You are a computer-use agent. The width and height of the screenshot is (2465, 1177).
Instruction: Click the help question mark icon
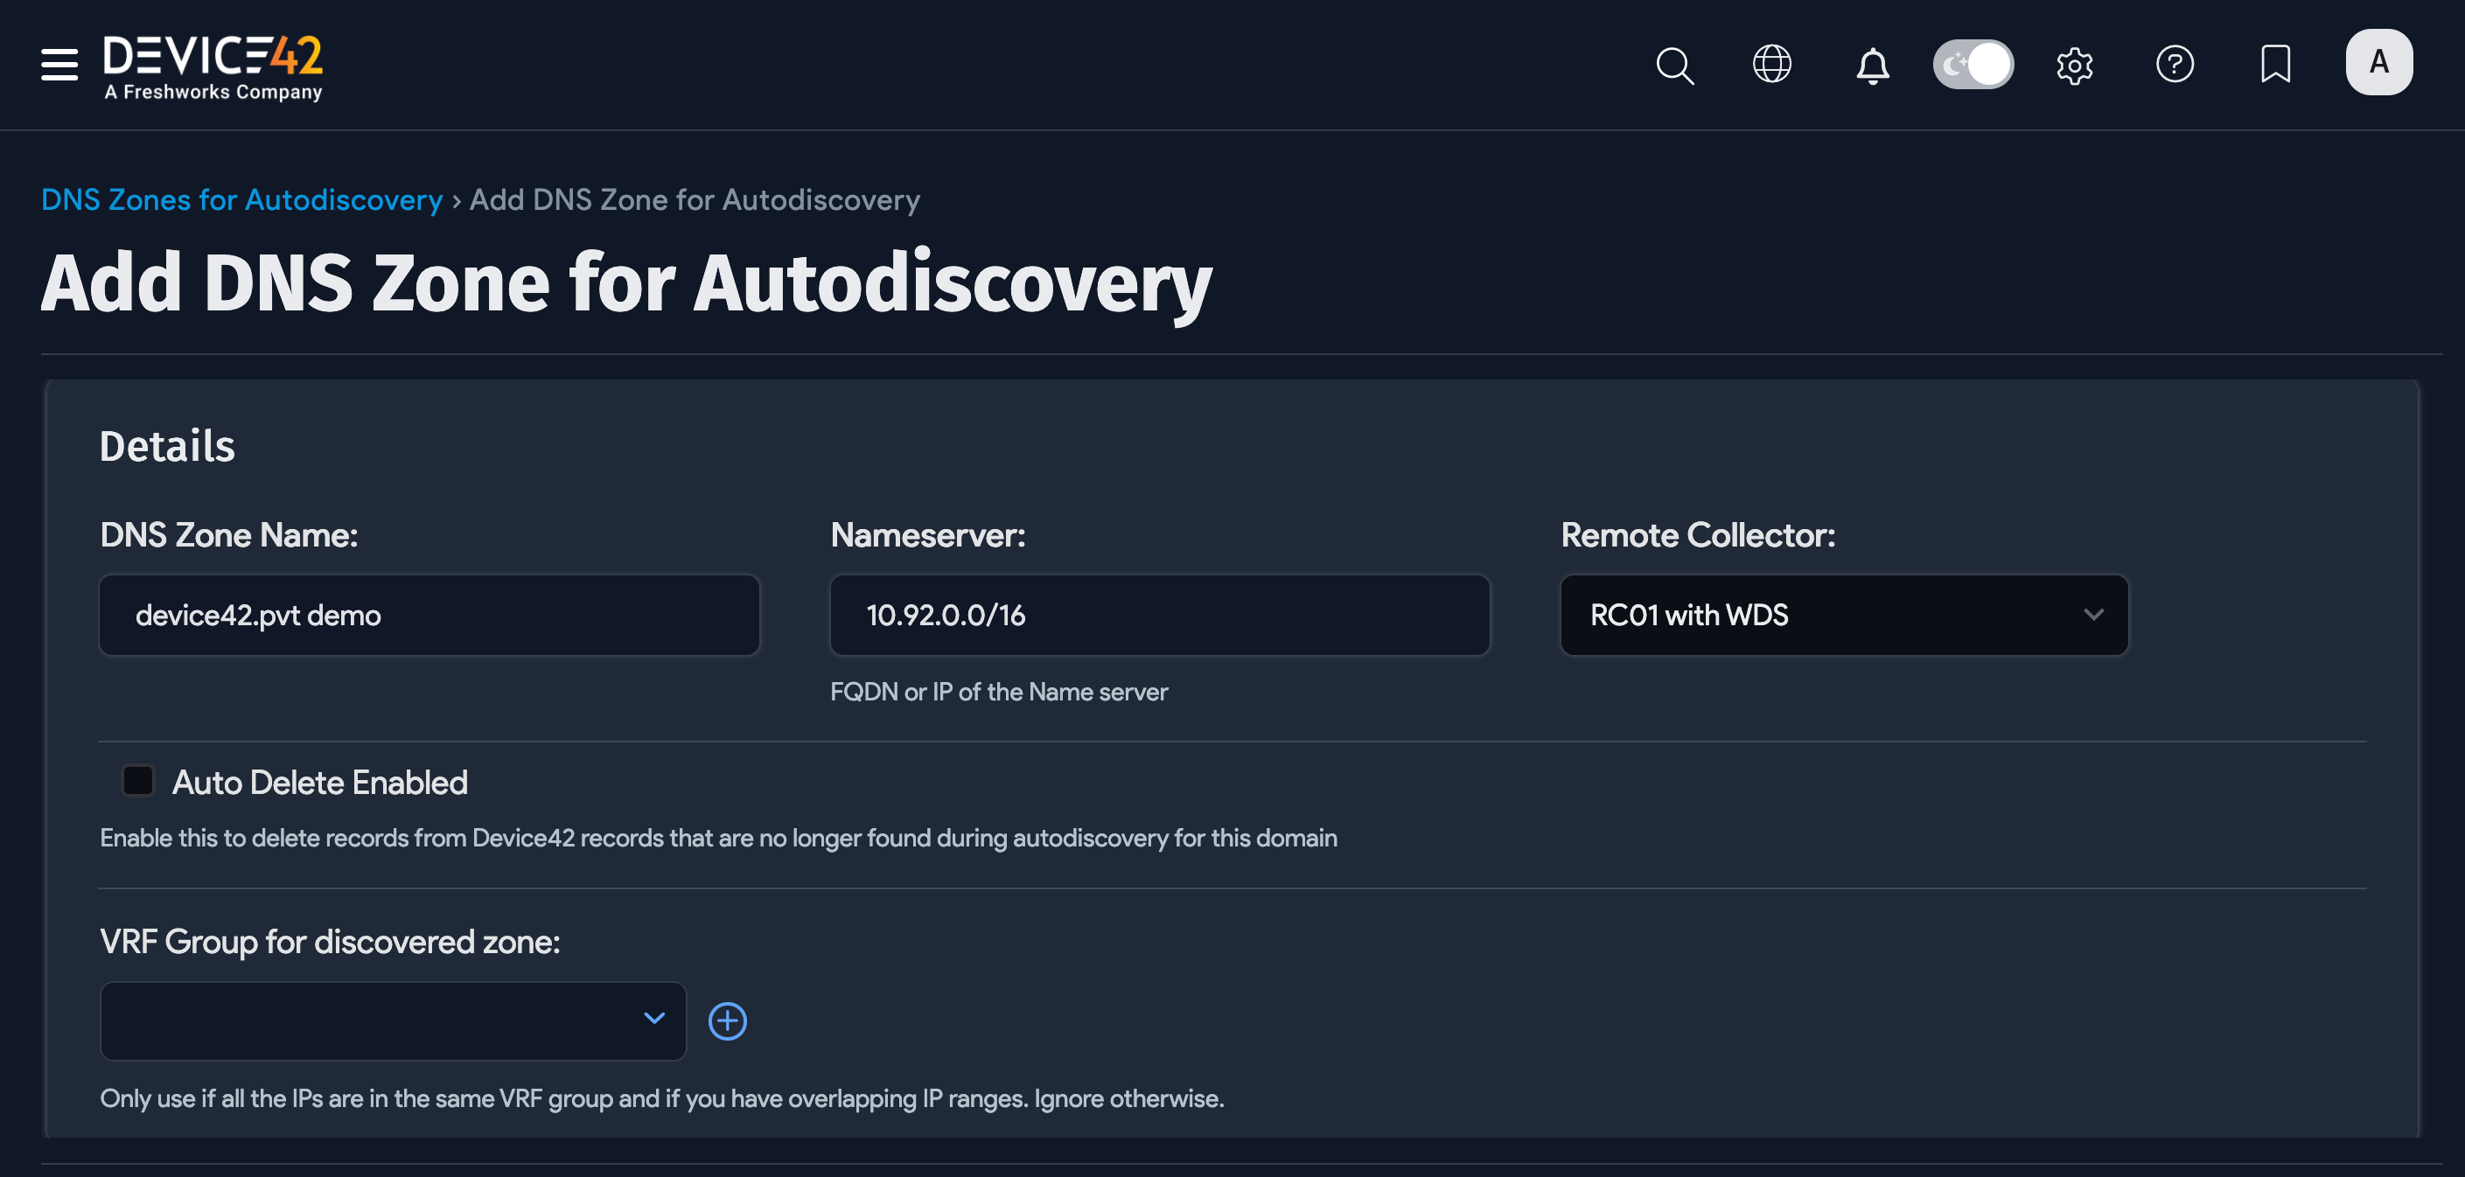[x=2175, y=64]
